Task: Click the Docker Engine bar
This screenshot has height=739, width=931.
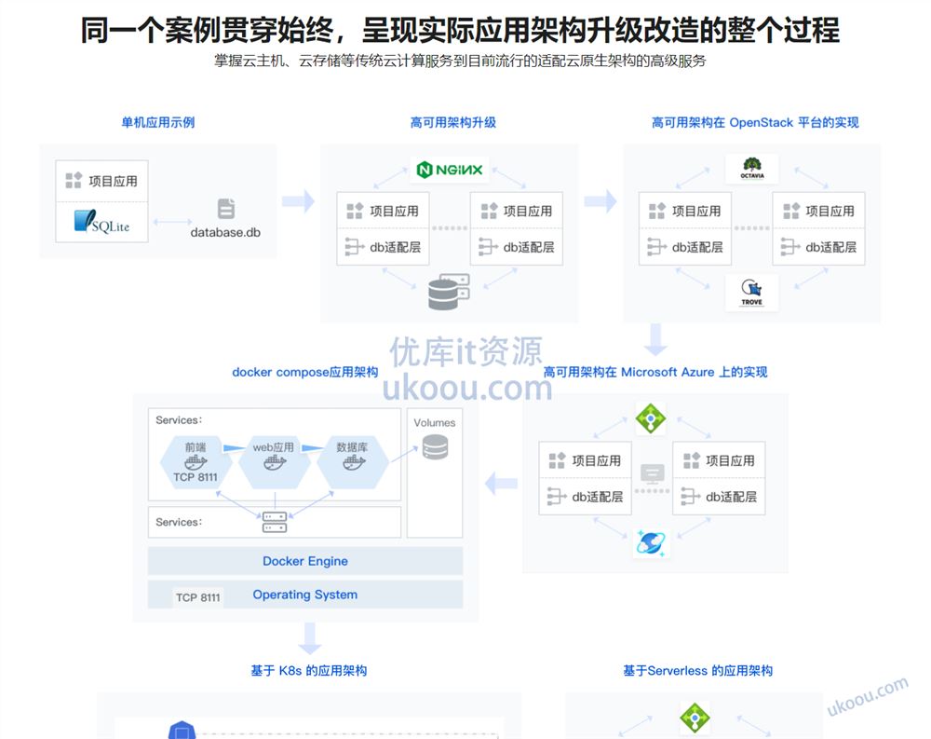Action: point(305,561)
